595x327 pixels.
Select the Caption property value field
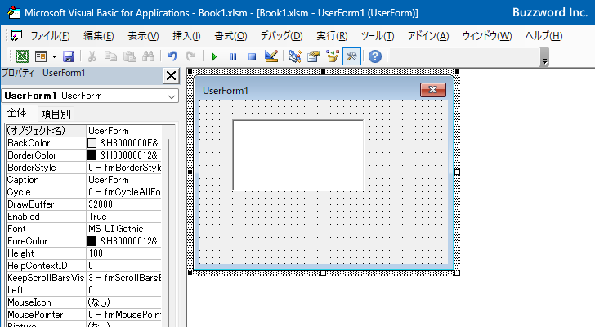[x=124, y=180]
